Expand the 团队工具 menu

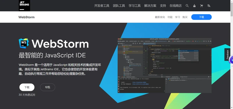coord(119,6)
